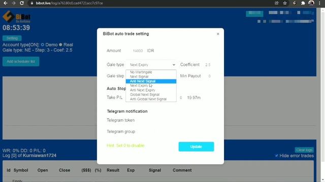
Task: Click the Update button
Action: [x=197, y=147]
